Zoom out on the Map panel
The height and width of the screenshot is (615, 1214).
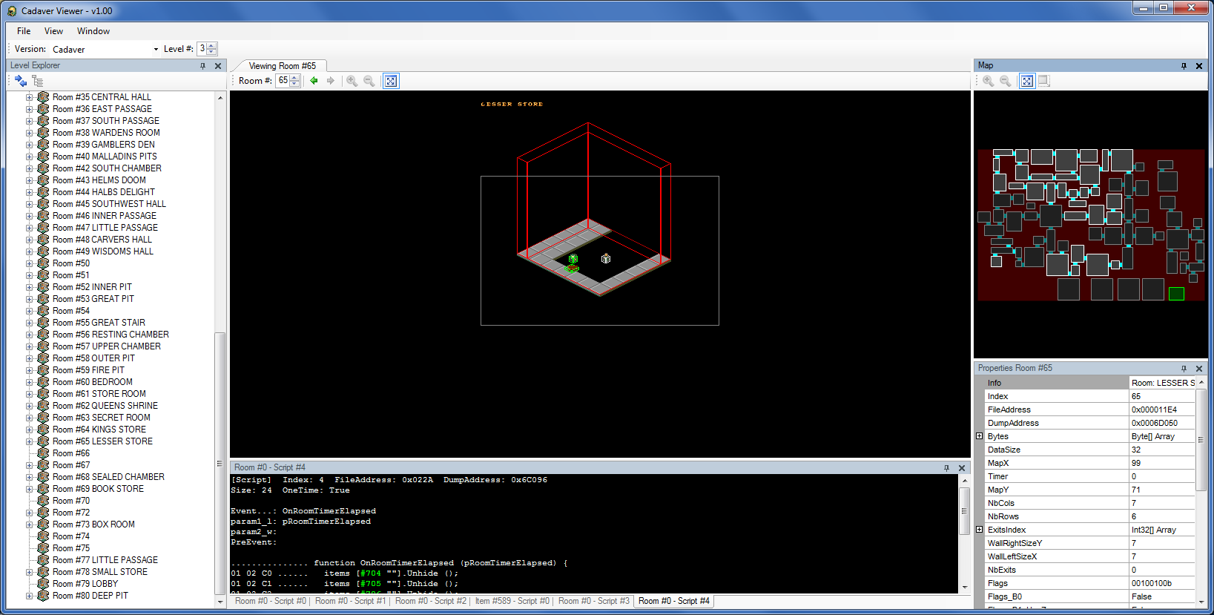pos(1006,81)
